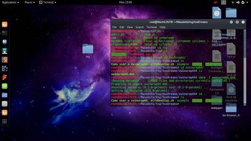Launch the red F Faraday dock icon

[x=4, y=78]
